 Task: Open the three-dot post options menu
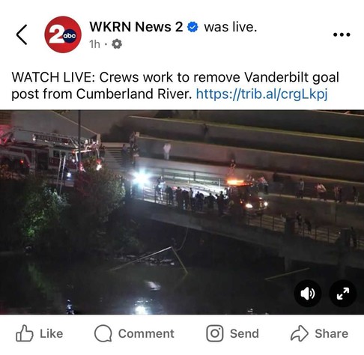[x=342, y=34]
